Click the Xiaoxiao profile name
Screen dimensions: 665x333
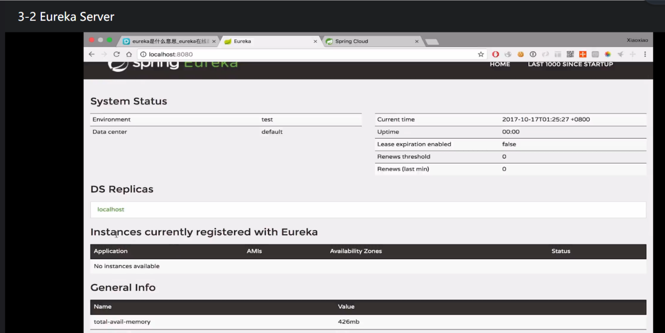tap(637, 40)
